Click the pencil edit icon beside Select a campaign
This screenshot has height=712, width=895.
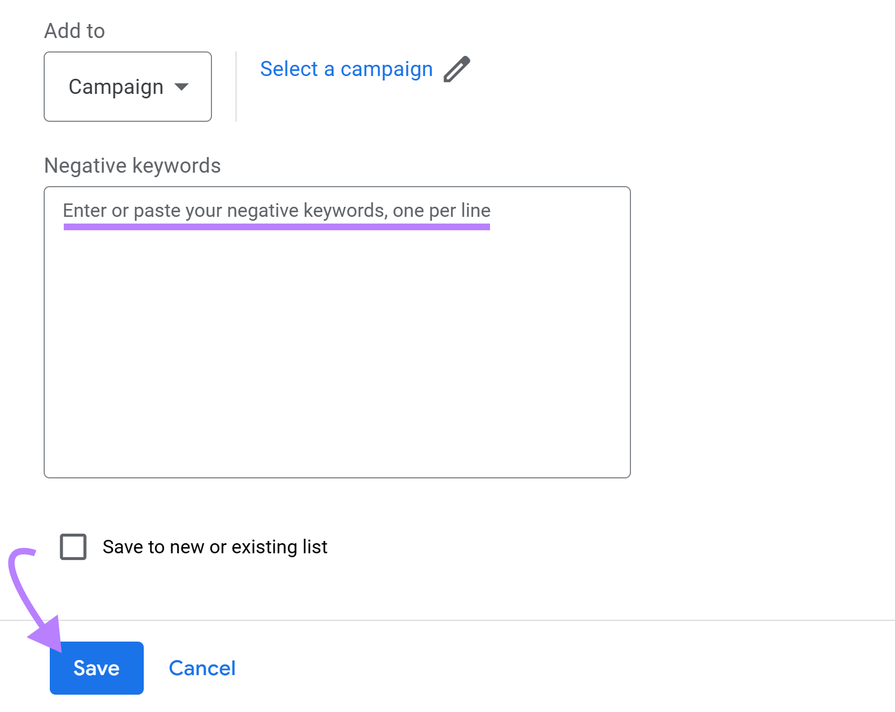458,68
